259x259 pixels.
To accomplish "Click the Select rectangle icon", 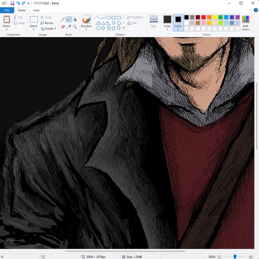I will click(34, 19).
